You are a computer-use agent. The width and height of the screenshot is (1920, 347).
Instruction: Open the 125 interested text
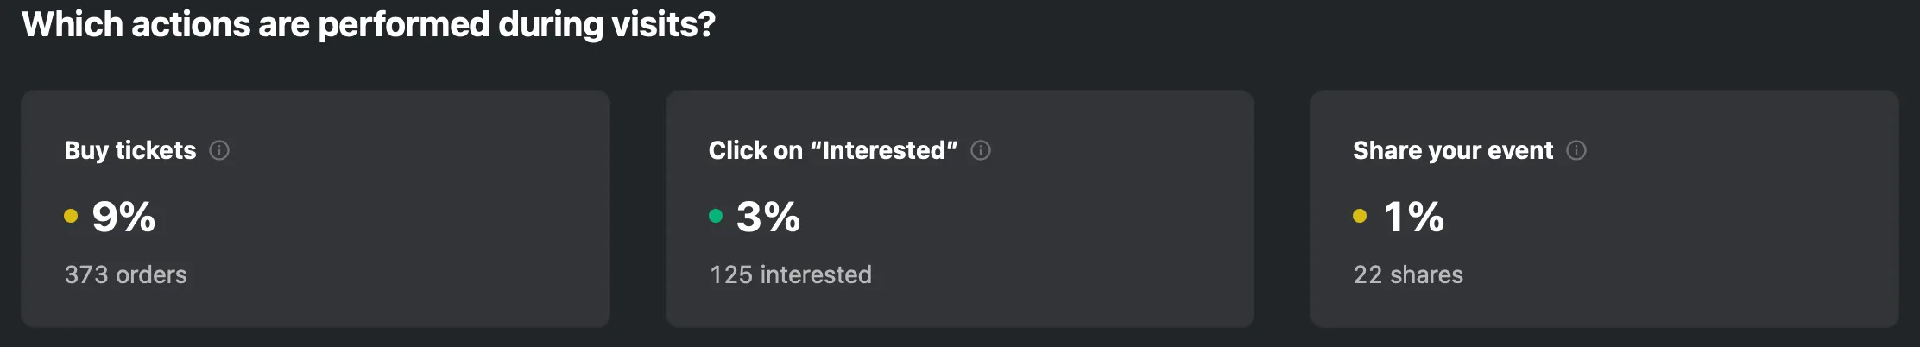791,274
